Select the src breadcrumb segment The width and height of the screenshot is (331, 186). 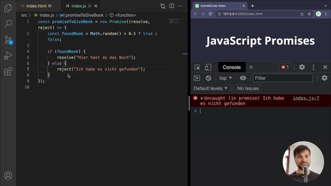pyautogui.click(x=24, y=15)
